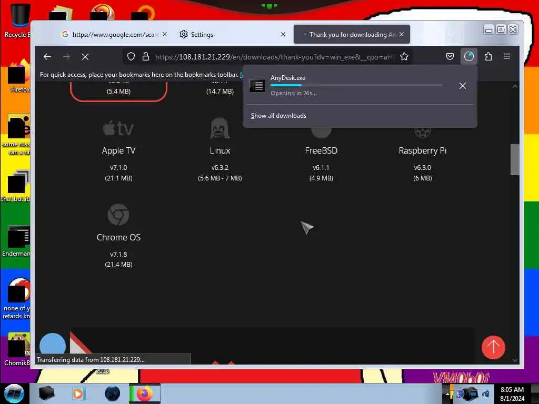The image size is (539, 404).
Task: Open the Windows Start menu
Action: 14,393
